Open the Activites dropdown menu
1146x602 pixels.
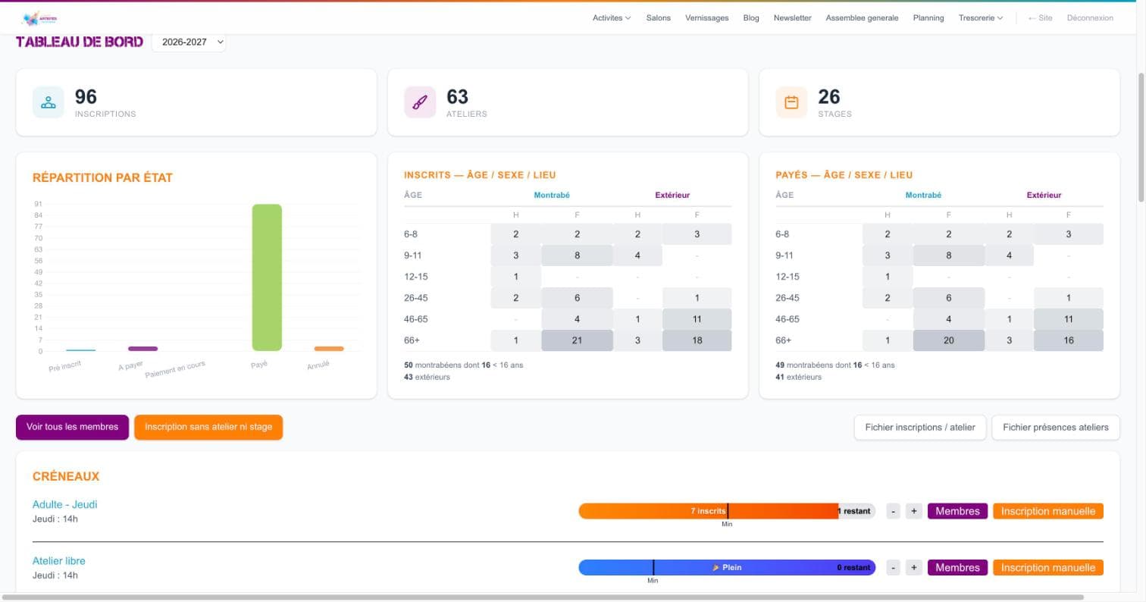pos(611,18)
